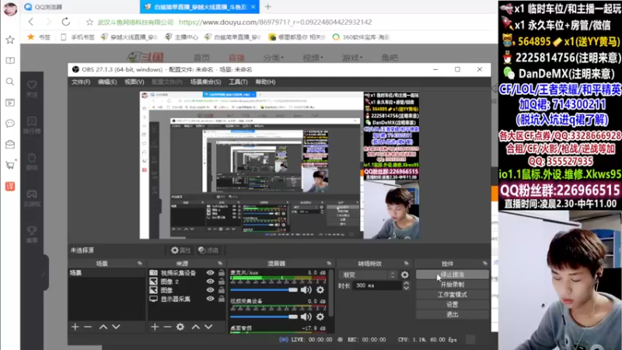This screenshot has width=622, height=350.
Task: Pop out the 控件 dock panel icon
Action: 484,264
